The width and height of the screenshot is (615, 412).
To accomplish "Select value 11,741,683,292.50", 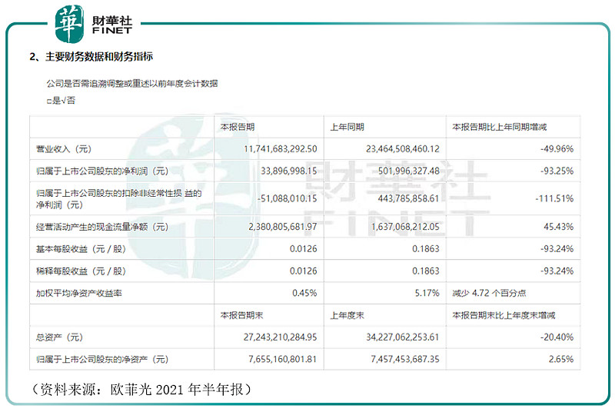I will click(280, 149).
